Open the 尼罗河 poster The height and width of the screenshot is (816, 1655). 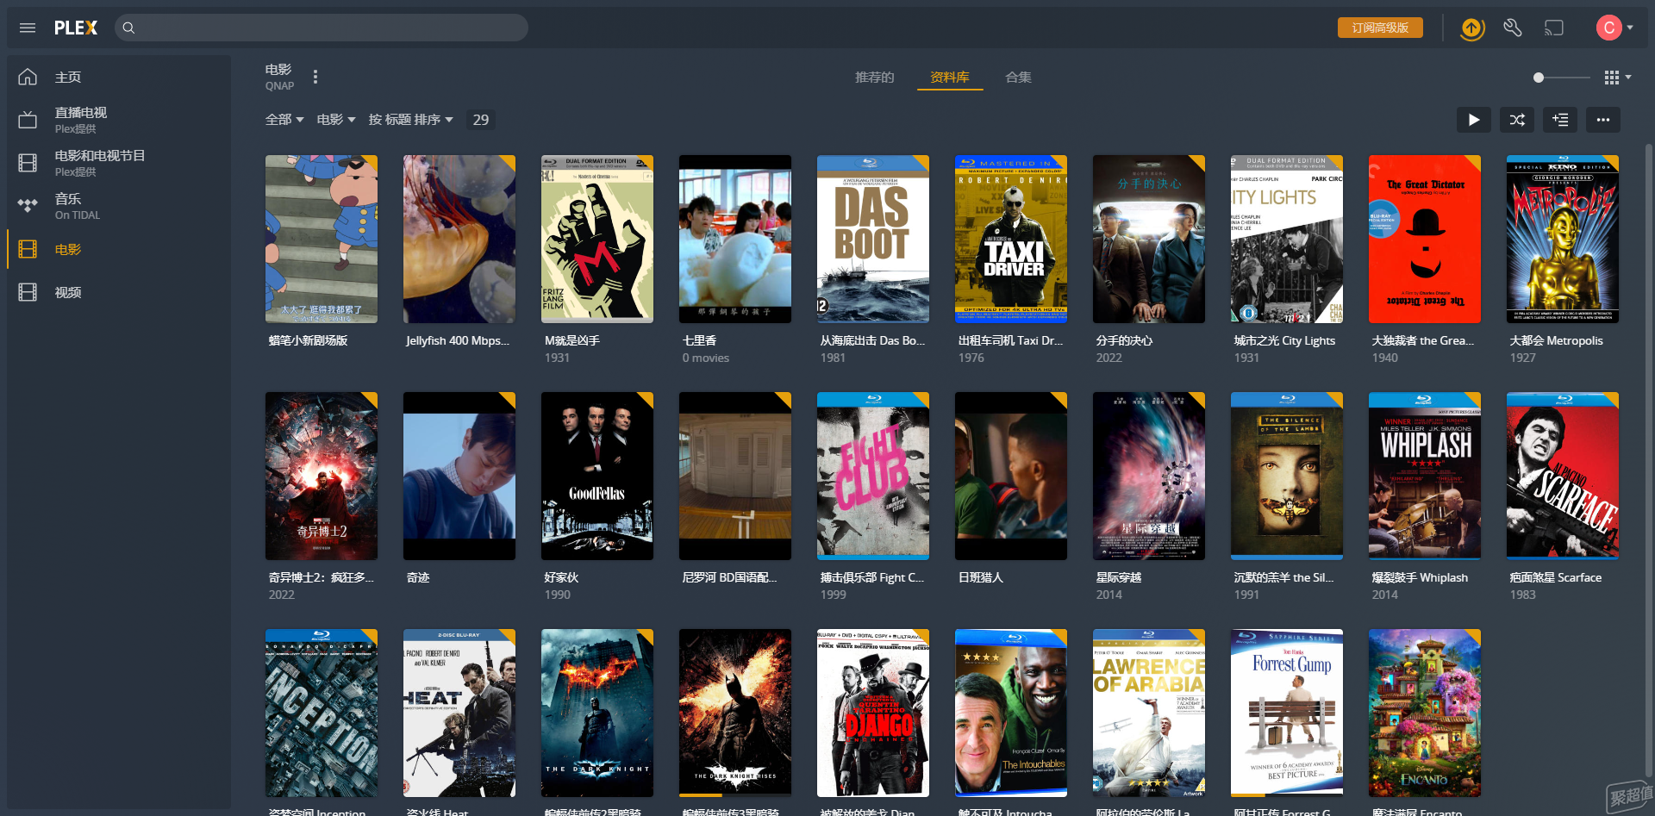[x=735, y=476]
